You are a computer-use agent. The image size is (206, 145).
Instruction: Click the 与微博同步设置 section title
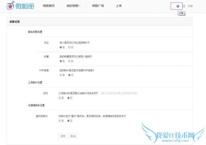point(36,105)
